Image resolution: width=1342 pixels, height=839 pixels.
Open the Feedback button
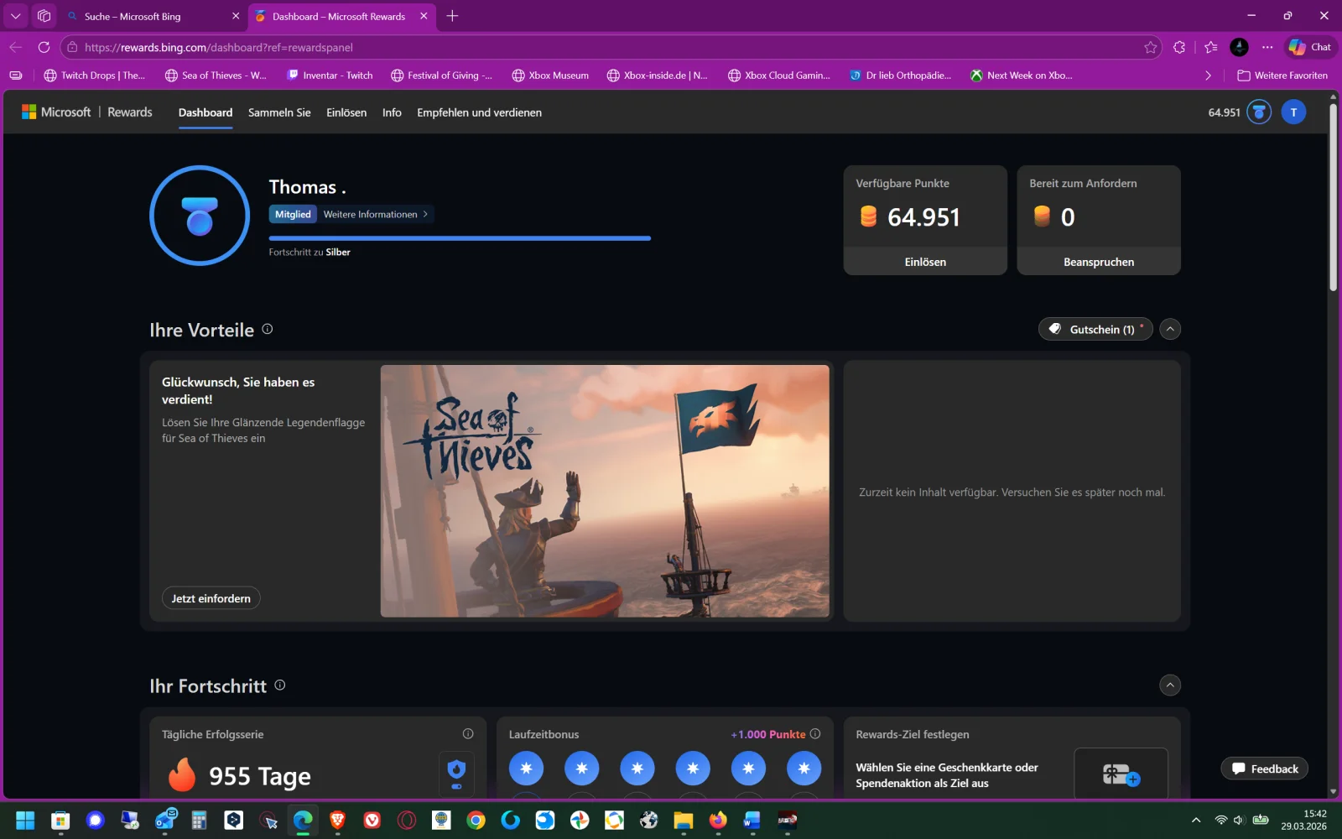coord(1265,769)
